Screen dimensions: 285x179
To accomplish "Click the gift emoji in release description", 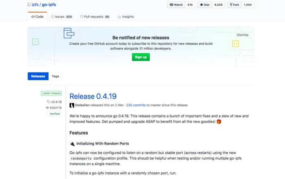I will coord(219,122).
